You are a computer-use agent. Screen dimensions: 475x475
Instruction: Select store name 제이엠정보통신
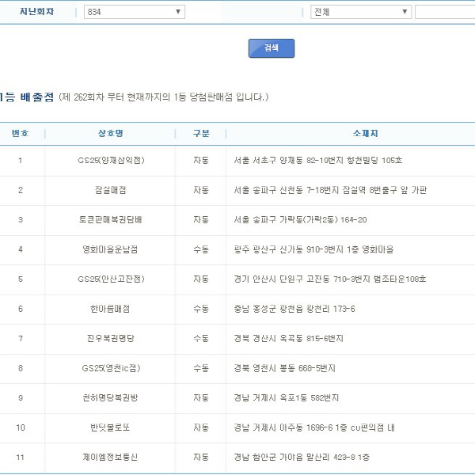point(110,457)
